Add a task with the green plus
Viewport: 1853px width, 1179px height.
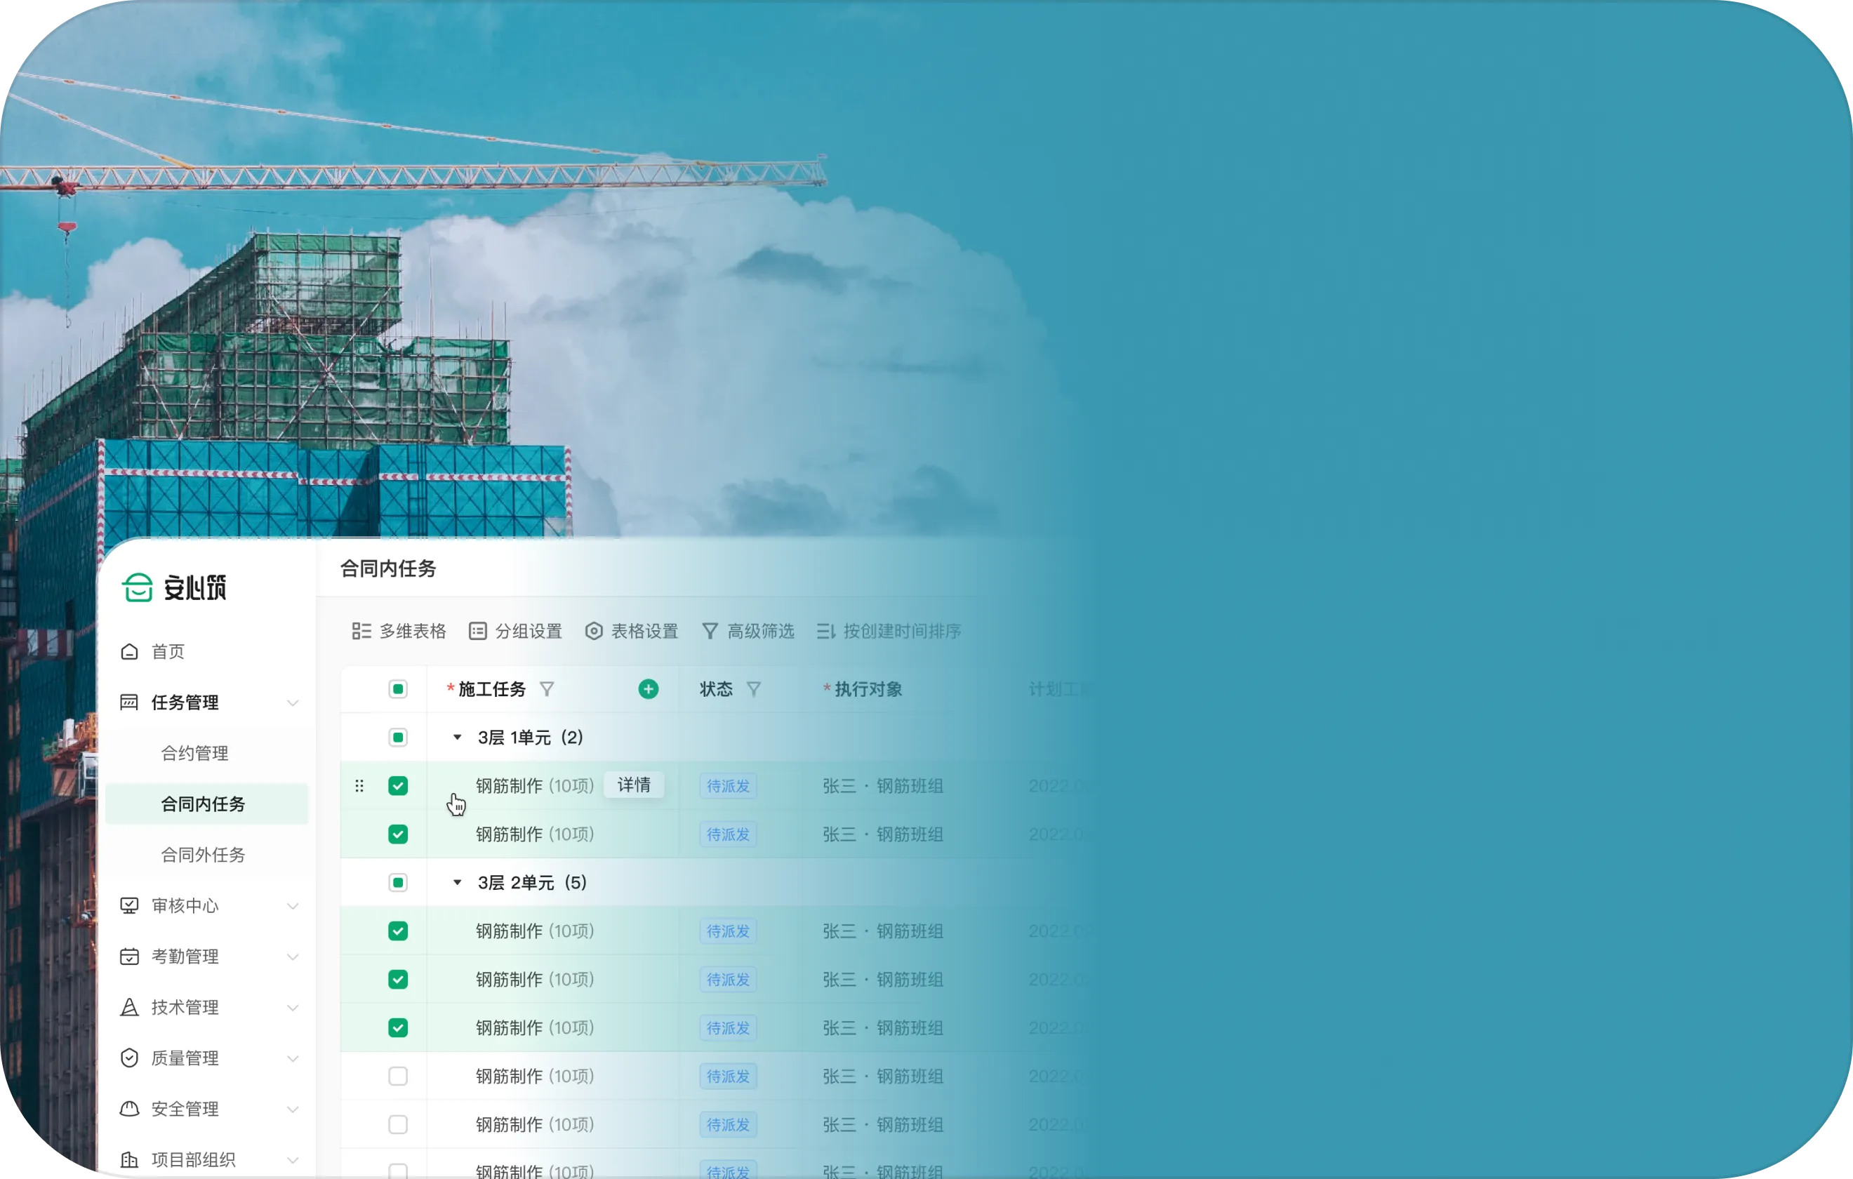(648, 688)
